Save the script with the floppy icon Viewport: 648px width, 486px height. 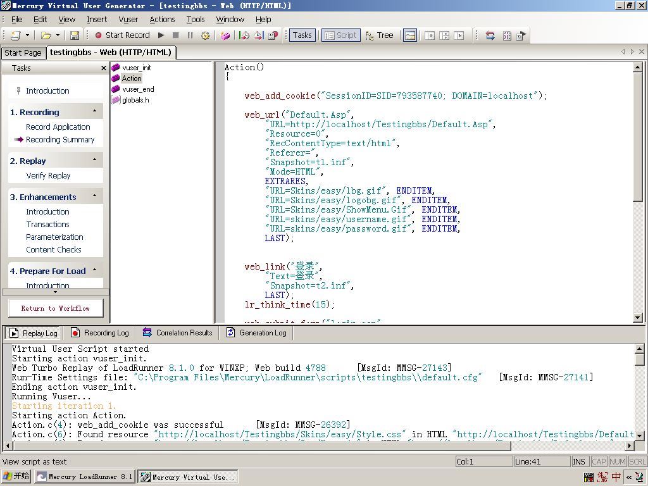coord(75,35)
